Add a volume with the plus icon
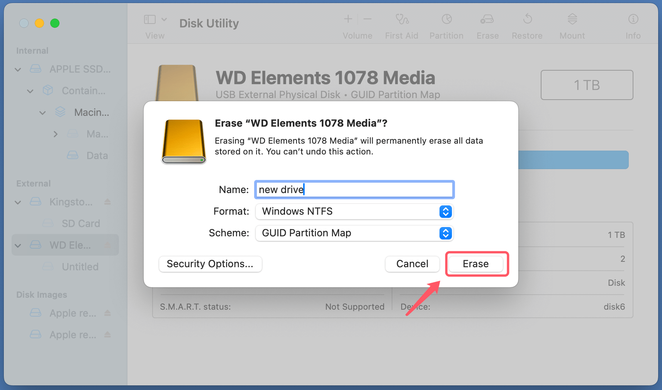Screen dimensions: 662x390 click(348, 19)
